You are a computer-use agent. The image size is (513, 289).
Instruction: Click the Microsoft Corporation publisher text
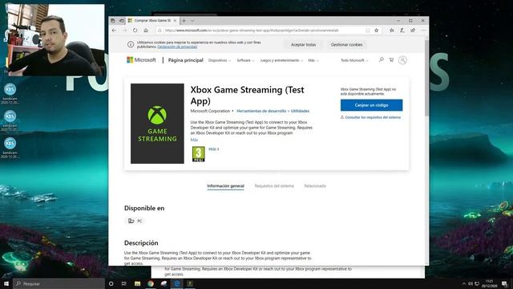click(x=210, y=111)
